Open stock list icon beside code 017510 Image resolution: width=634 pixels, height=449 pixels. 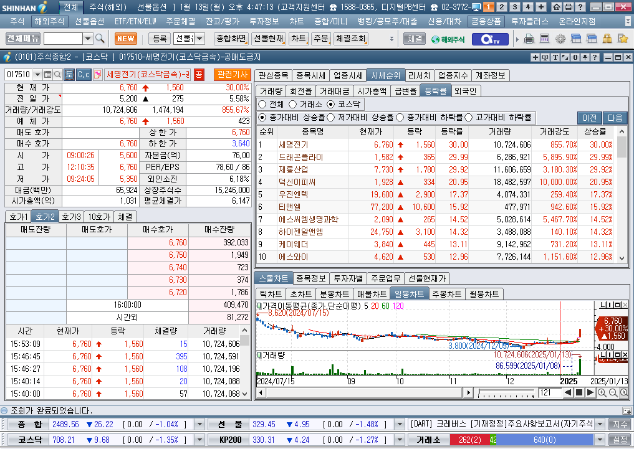[47, 74]
